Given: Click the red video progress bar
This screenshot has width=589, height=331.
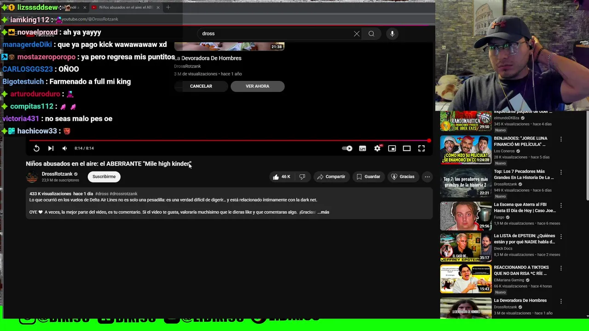Looking at the screenshot, I should pos(229,141).
